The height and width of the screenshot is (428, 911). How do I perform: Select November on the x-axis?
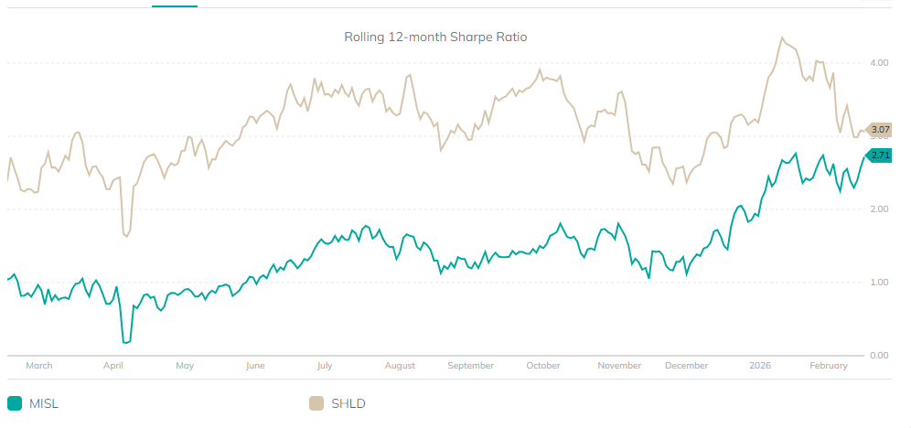(619, 366)
